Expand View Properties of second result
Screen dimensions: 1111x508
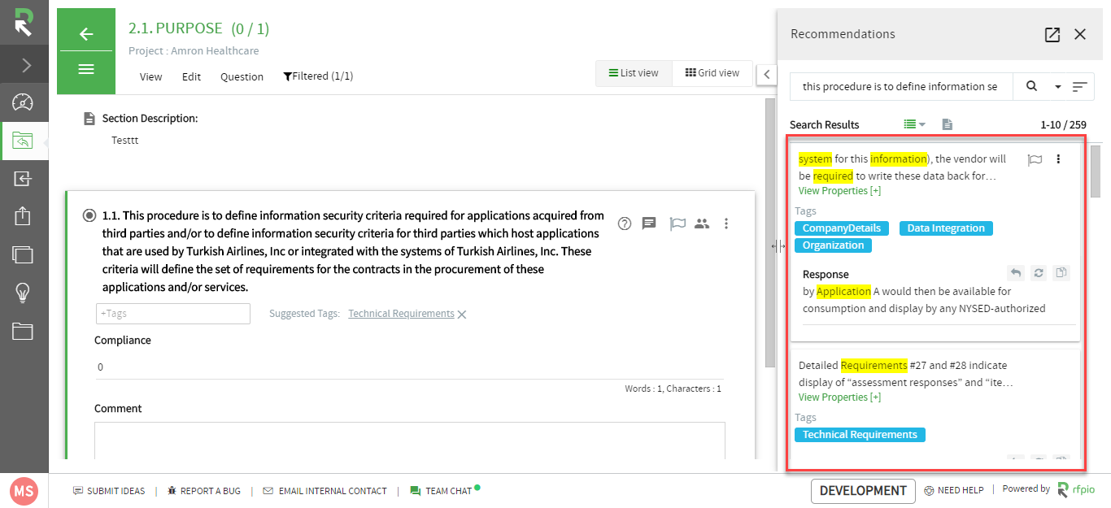pyautogui.click(x=839, y=397)
